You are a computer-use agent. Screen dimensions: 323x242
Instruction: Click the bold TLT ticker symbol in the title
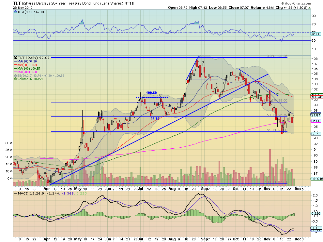tap(17, 3)
